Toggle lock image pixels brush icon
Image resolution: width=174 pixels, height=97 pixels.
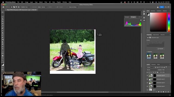152,72
